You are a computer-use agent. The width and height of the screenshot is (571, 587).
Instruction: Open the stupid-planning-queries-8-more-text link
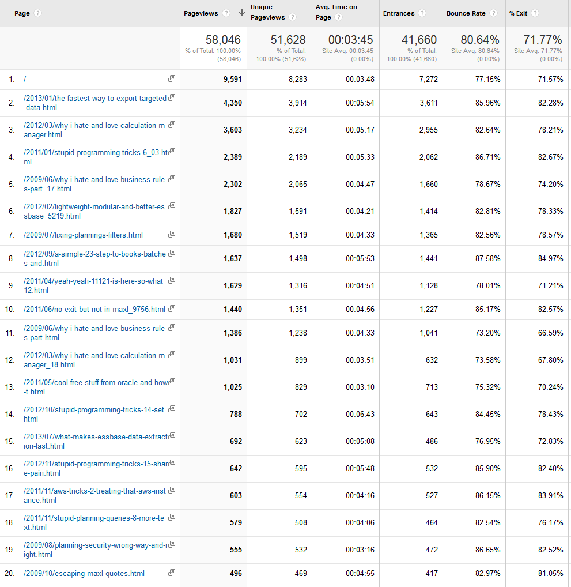pyautogui.click(x=94, y=522)
